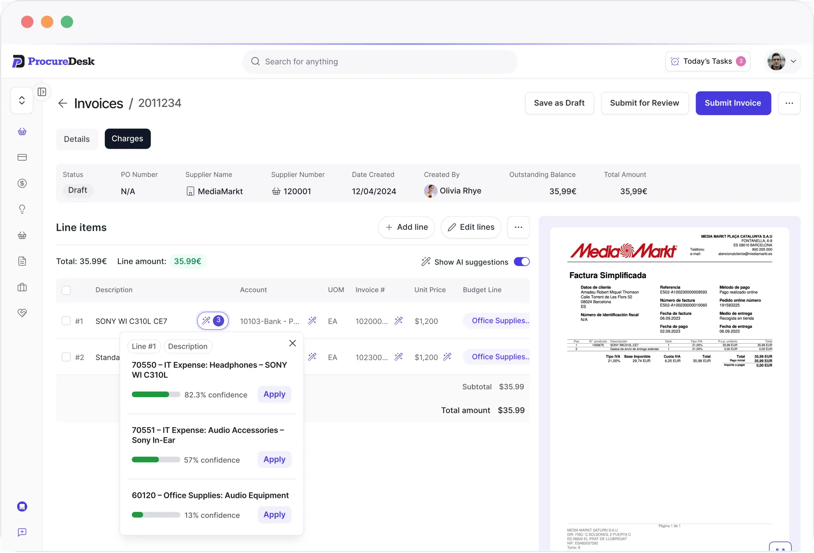This screenshot has height=553, width=814.
Task: Click the magic wand next to line #2's unit price
Action: click(447, 356)
